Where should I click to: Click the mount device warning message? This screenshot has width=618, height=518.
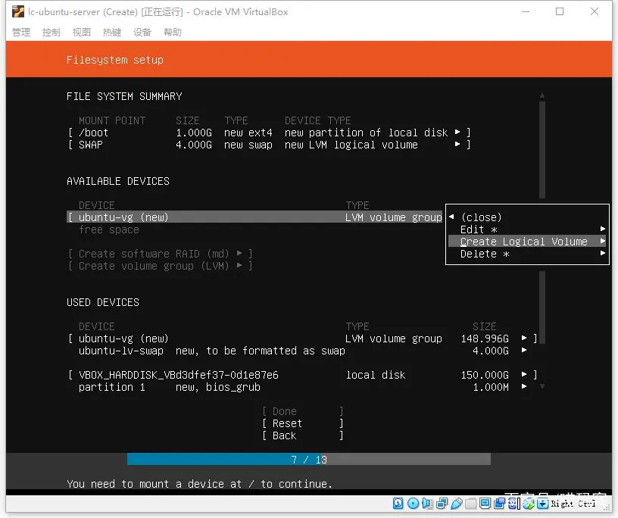199,484
